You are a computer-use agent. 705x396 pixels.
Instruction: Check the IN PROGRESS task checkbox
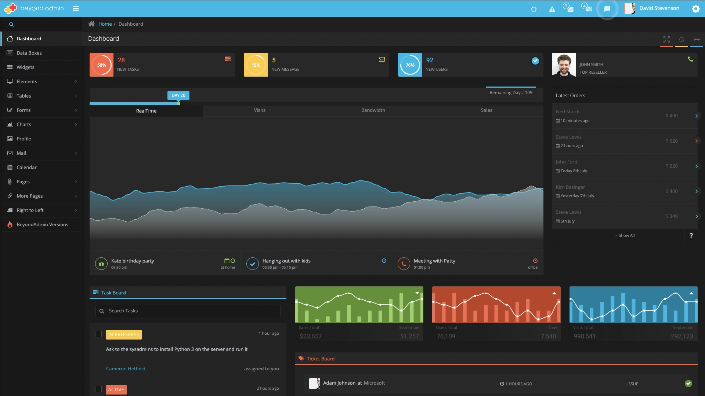98,334
